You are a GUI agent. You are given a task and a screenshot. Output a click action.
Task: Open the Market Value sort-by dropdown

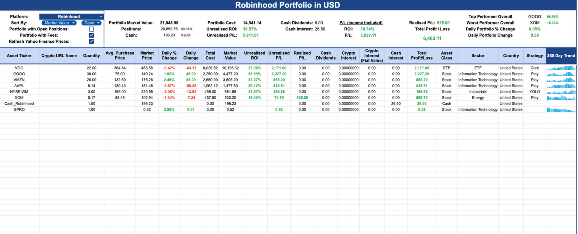click(60, 23)
